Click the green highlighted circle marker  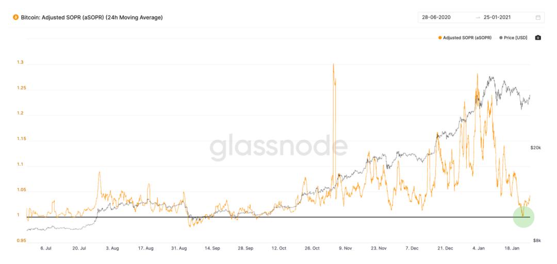523,217
